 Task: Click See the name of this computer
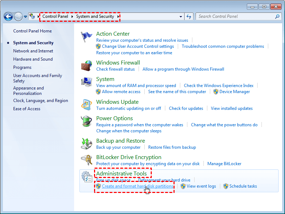[177, 92]
